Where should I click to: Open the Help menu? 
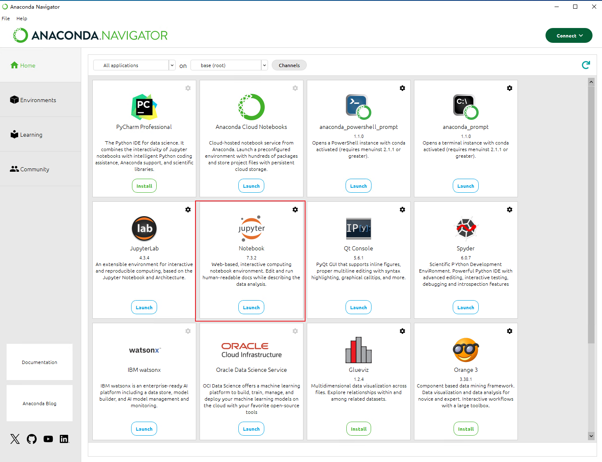point(22,19)
